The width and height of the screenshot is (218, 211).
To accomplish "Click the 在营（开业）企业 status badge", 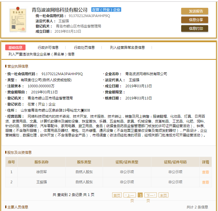I will (x=106, y=10).
